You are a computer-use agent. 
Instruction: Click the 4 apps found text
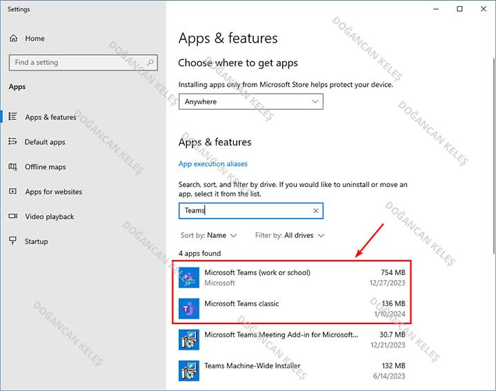199,254
